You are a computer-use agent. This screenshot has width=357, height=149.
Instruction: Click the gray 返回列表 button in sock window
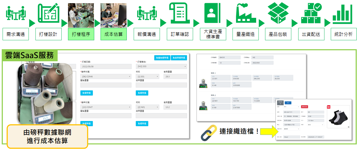[x=280, y=102]
